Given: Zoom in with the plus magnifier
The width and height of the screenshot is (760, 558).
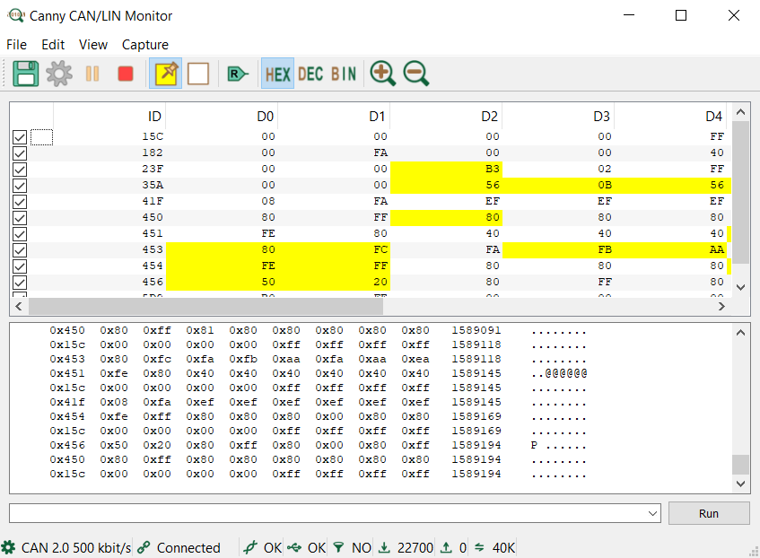Looking at the screenshot, I should 383,74.
